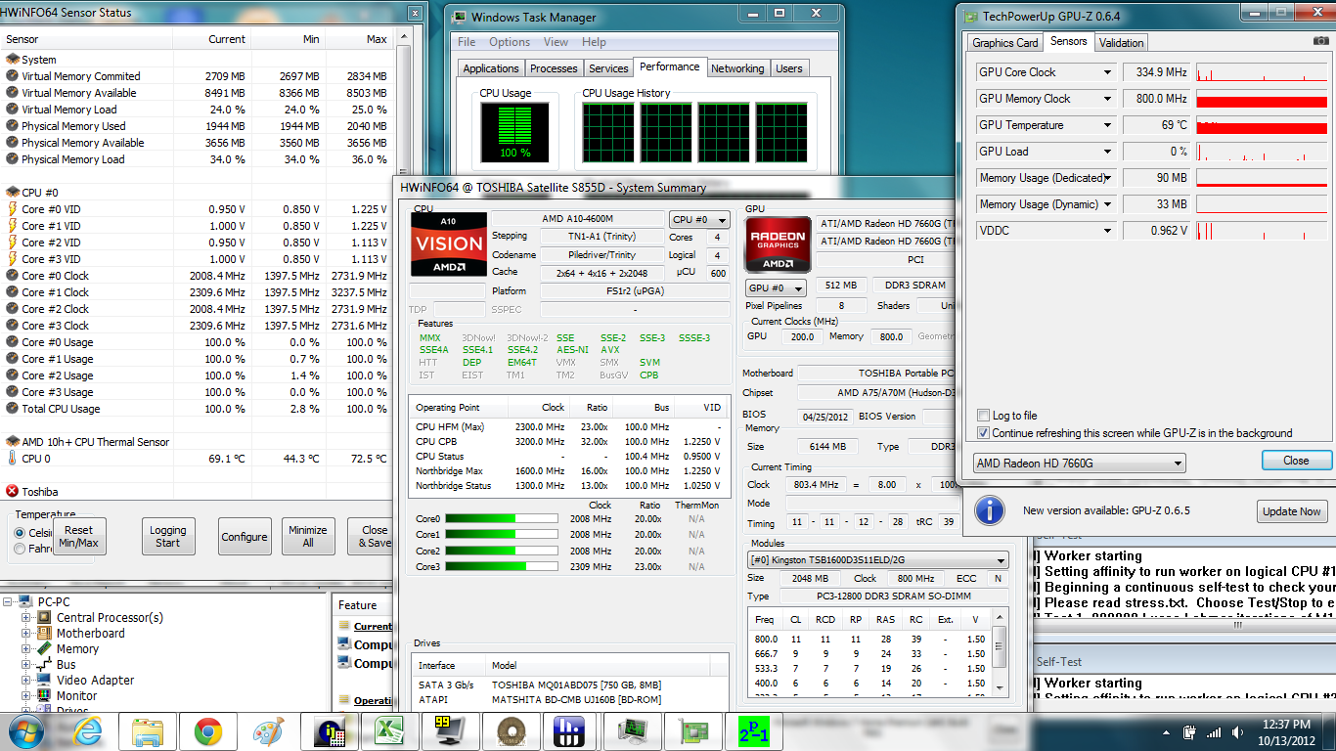Open Task Manager Options menu

pyautogui.click(x=510, y=42)
